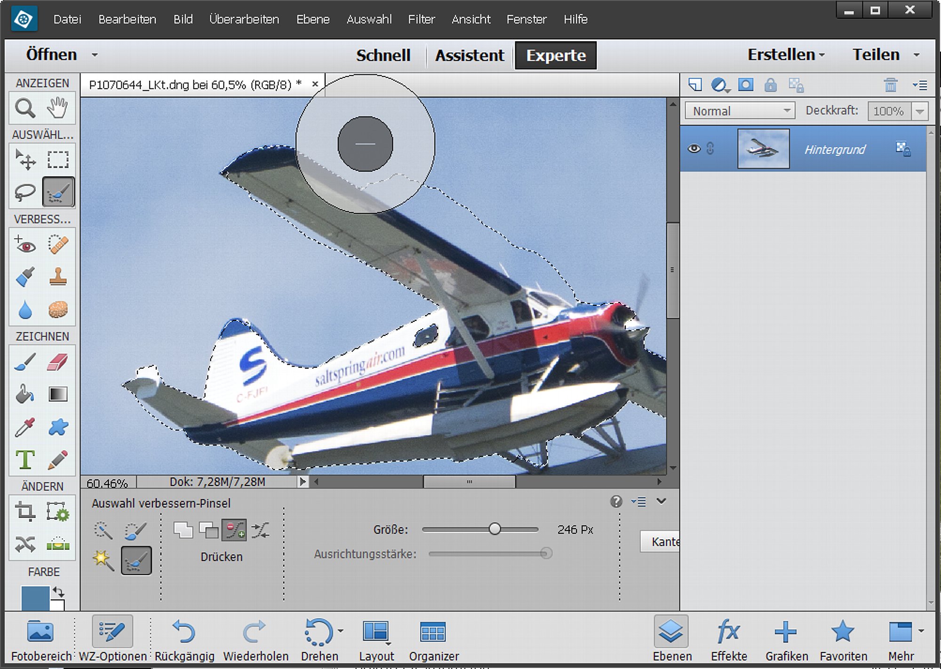Choose the Lasso selection tool
941x669 pixels.
point(25,192)
